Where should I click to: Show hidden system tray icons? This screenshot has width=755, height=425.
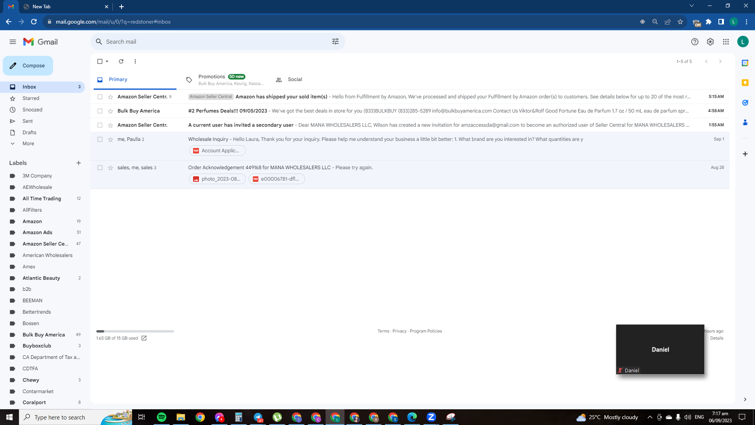[650, 417]
